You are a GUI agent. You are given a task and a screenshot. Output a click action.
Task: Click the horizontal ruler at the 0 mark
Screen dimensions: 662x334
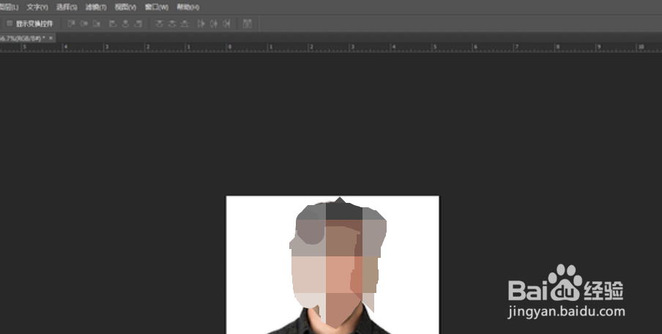[x=229, y=48]
